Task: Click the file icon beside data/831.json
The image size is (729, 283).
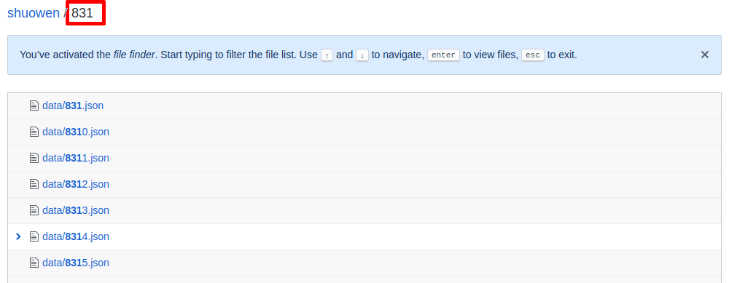Action: (x=34, y=105)
